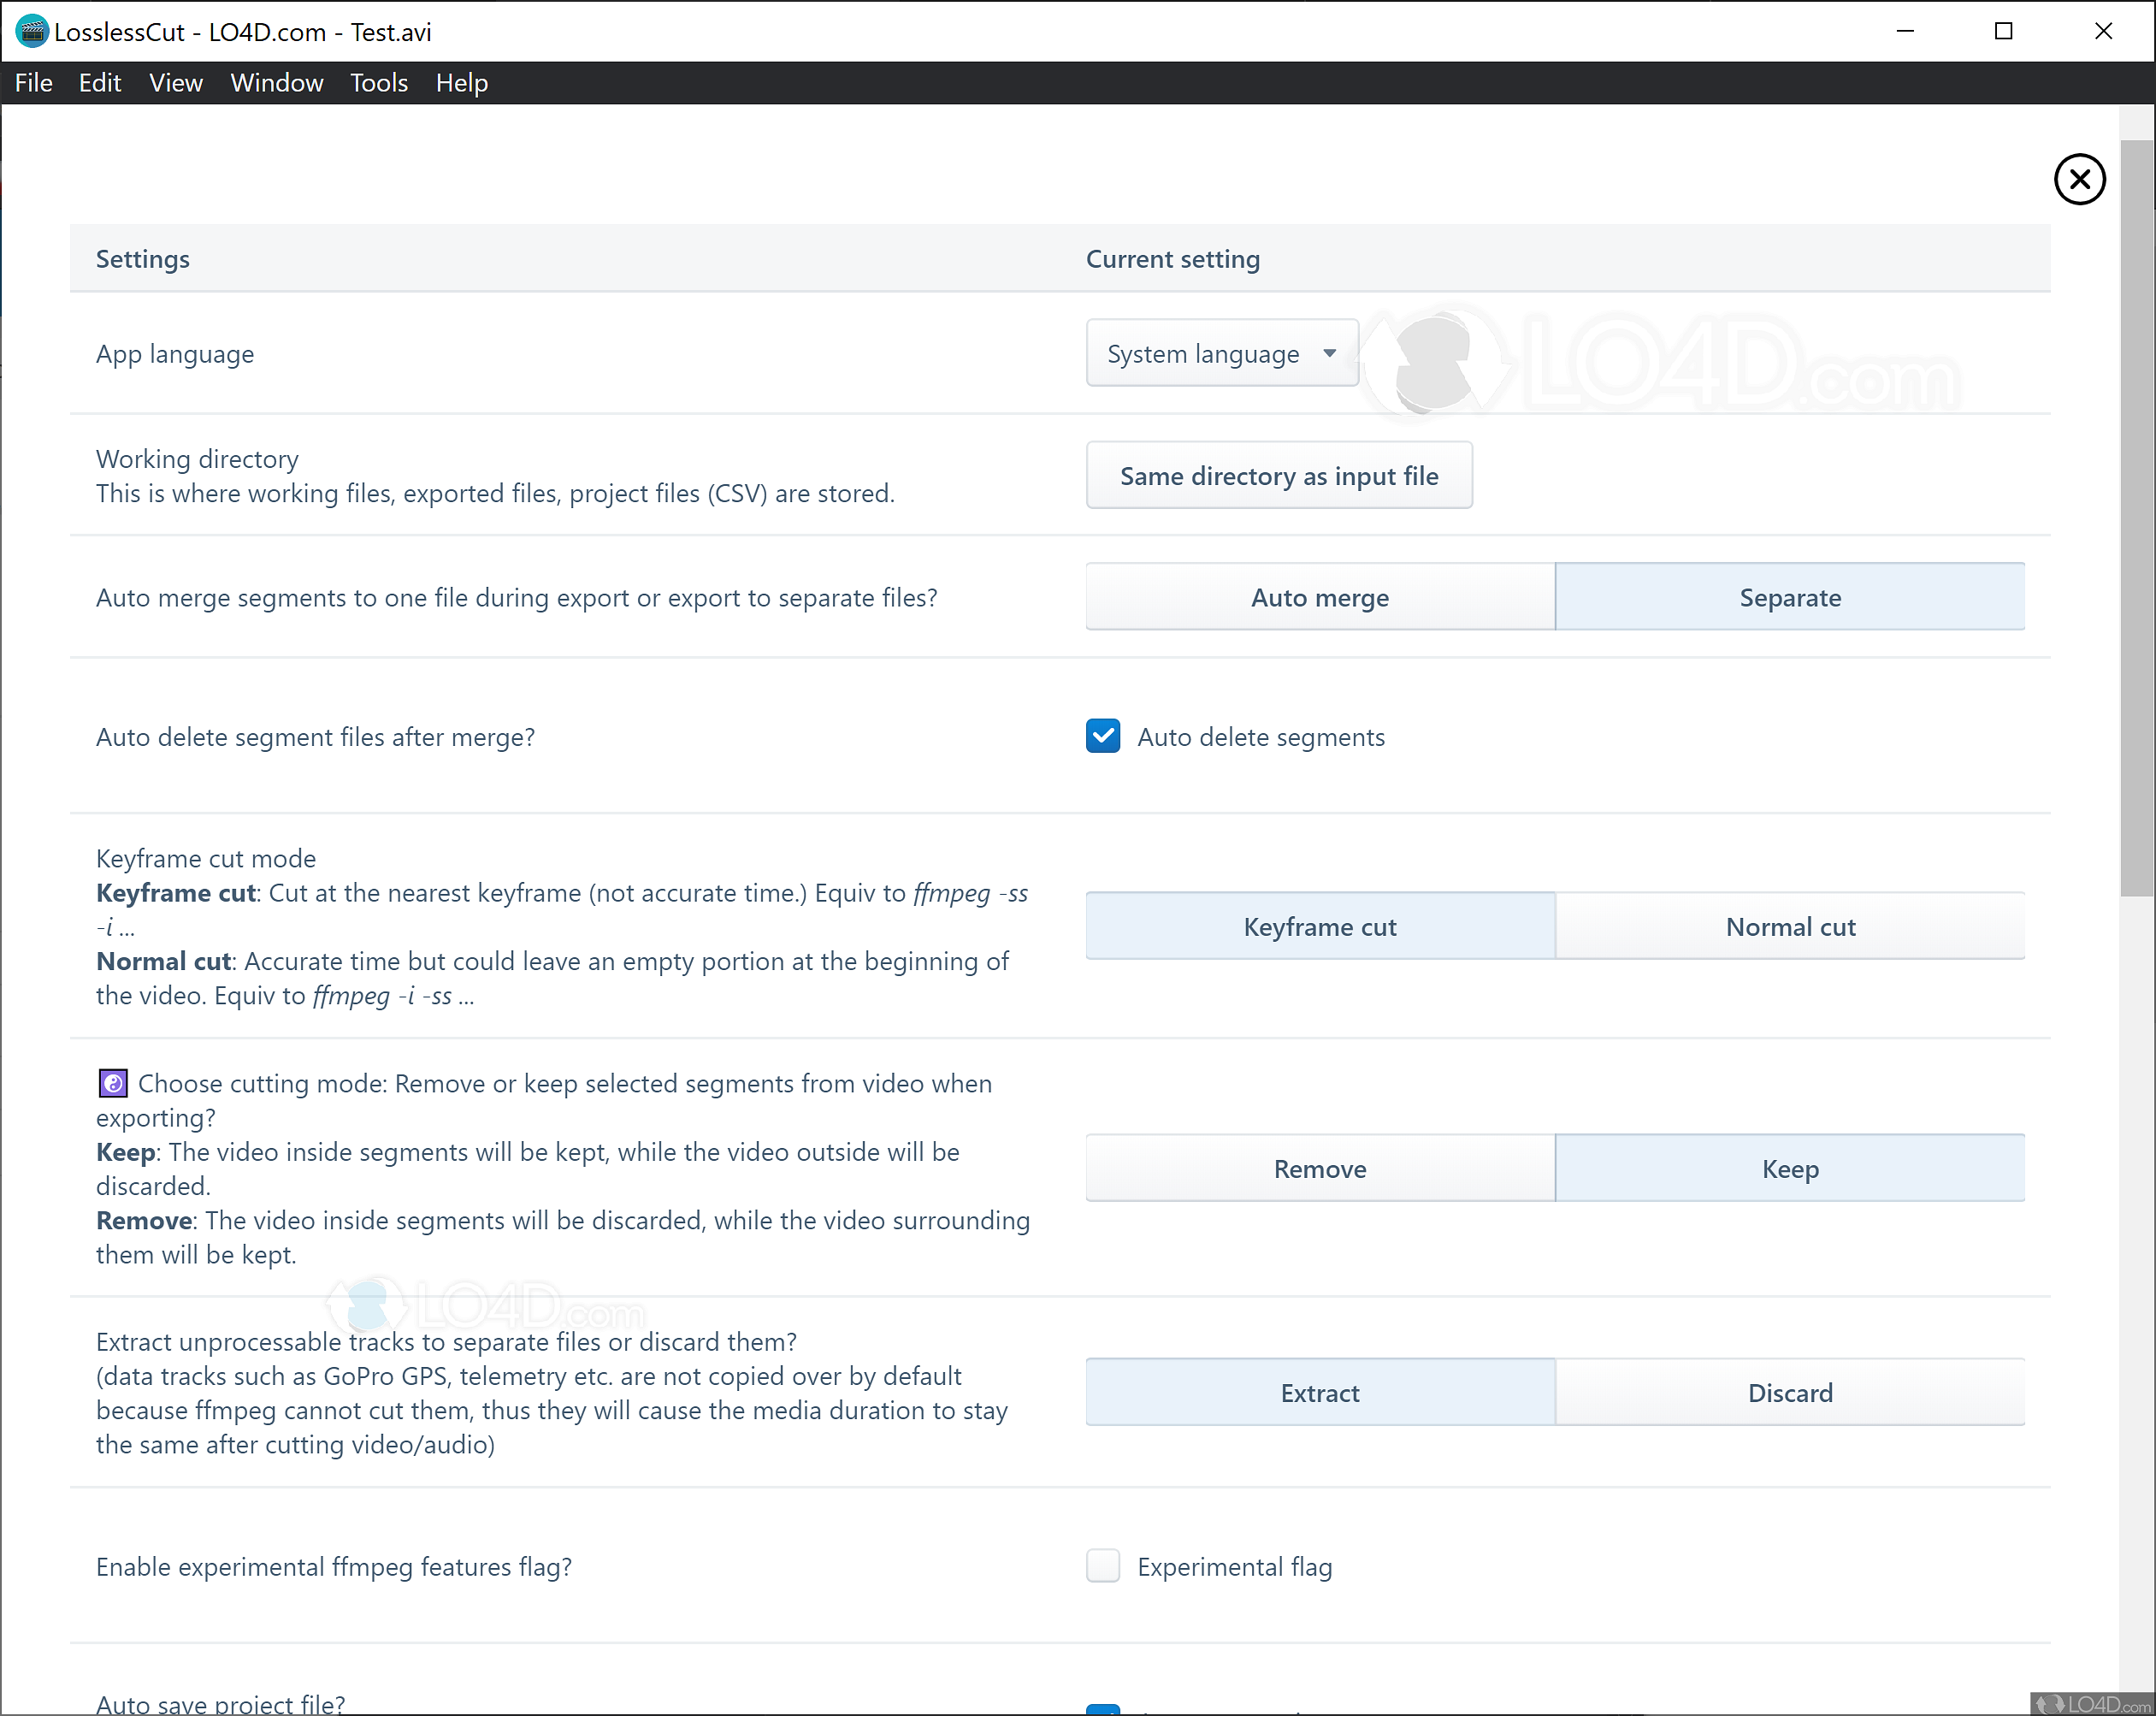Click the yin-yang cutting mode icon
The width and height of the screenshot is (2156, 1716).
[113, 1083]
